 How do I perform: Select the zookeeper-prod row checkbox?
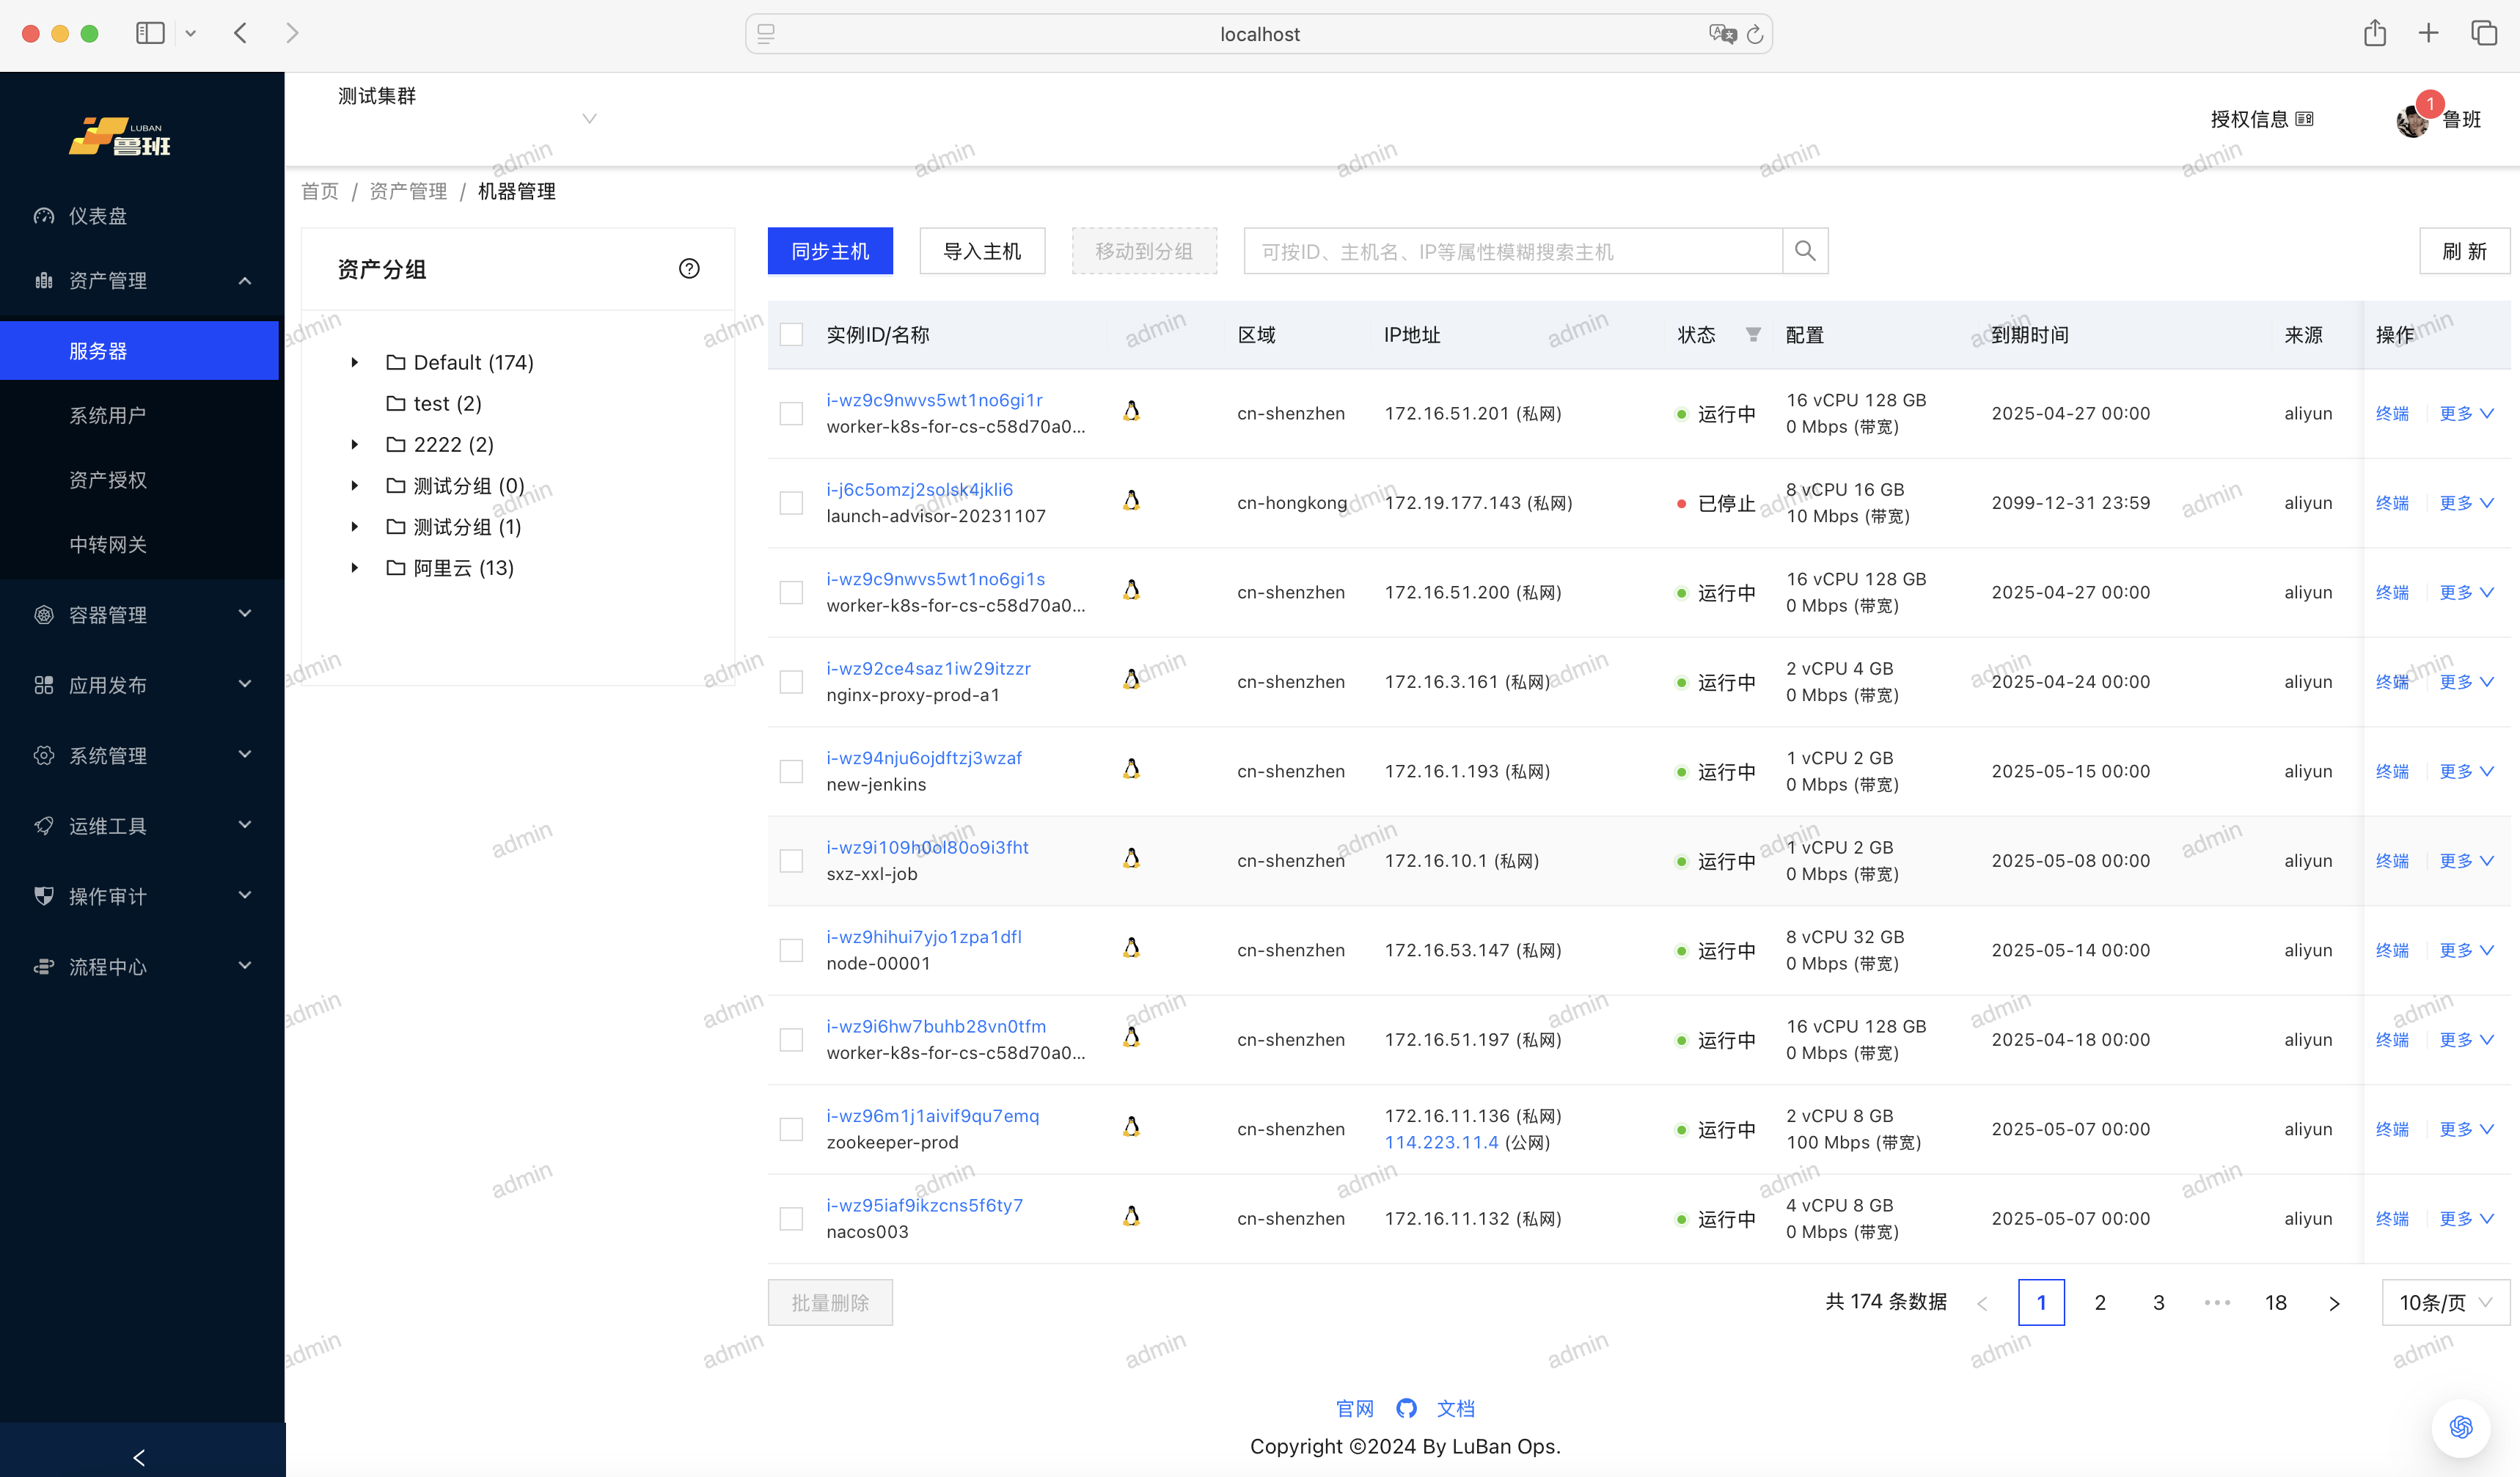(x=791, y=1129)
